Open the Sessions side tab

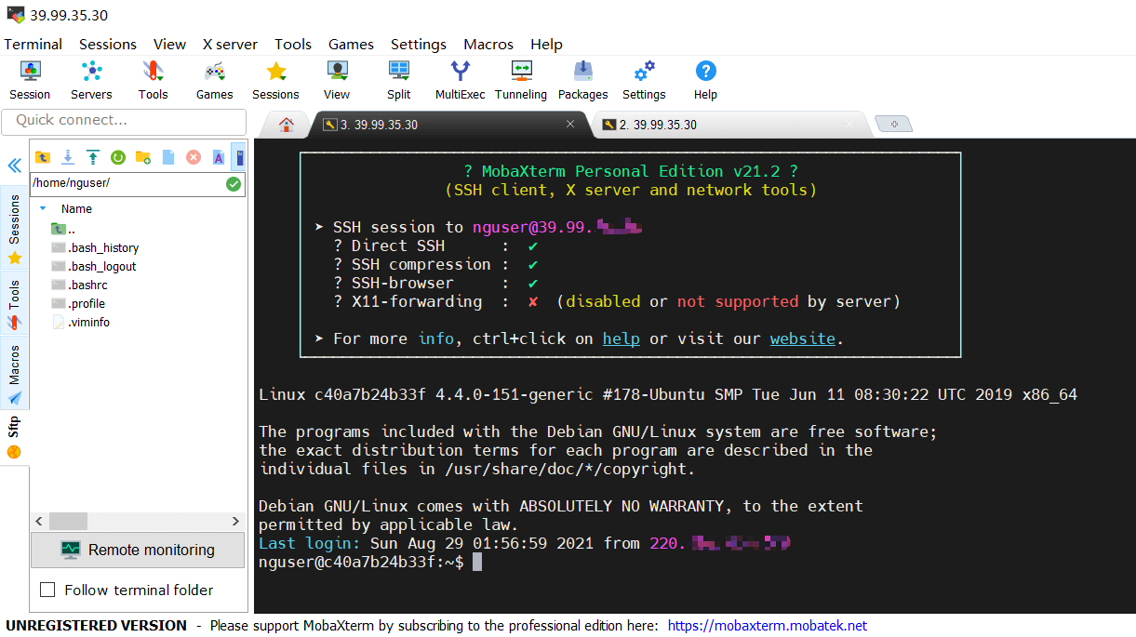(14, 230)
